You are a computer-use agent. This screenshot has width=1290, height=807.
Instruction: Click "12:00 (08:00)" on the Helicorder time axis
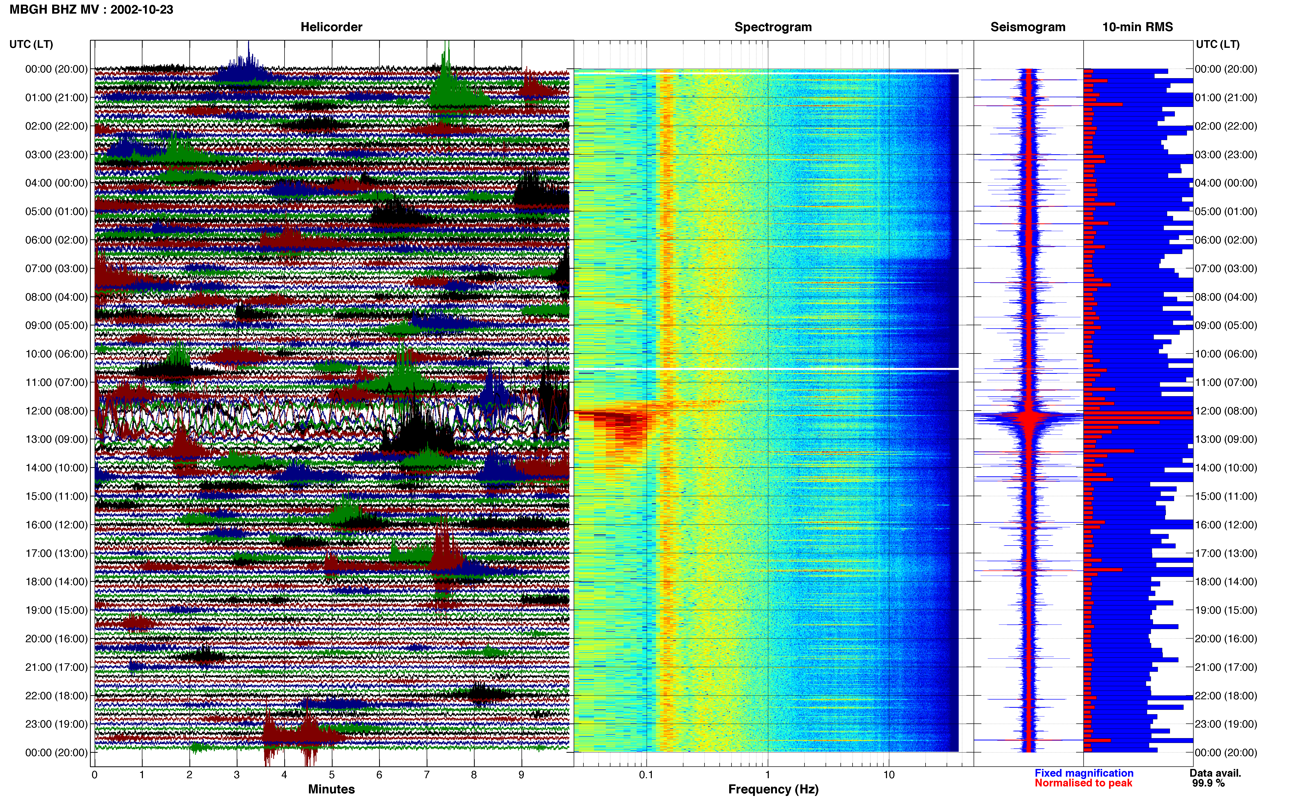point(57,411)
